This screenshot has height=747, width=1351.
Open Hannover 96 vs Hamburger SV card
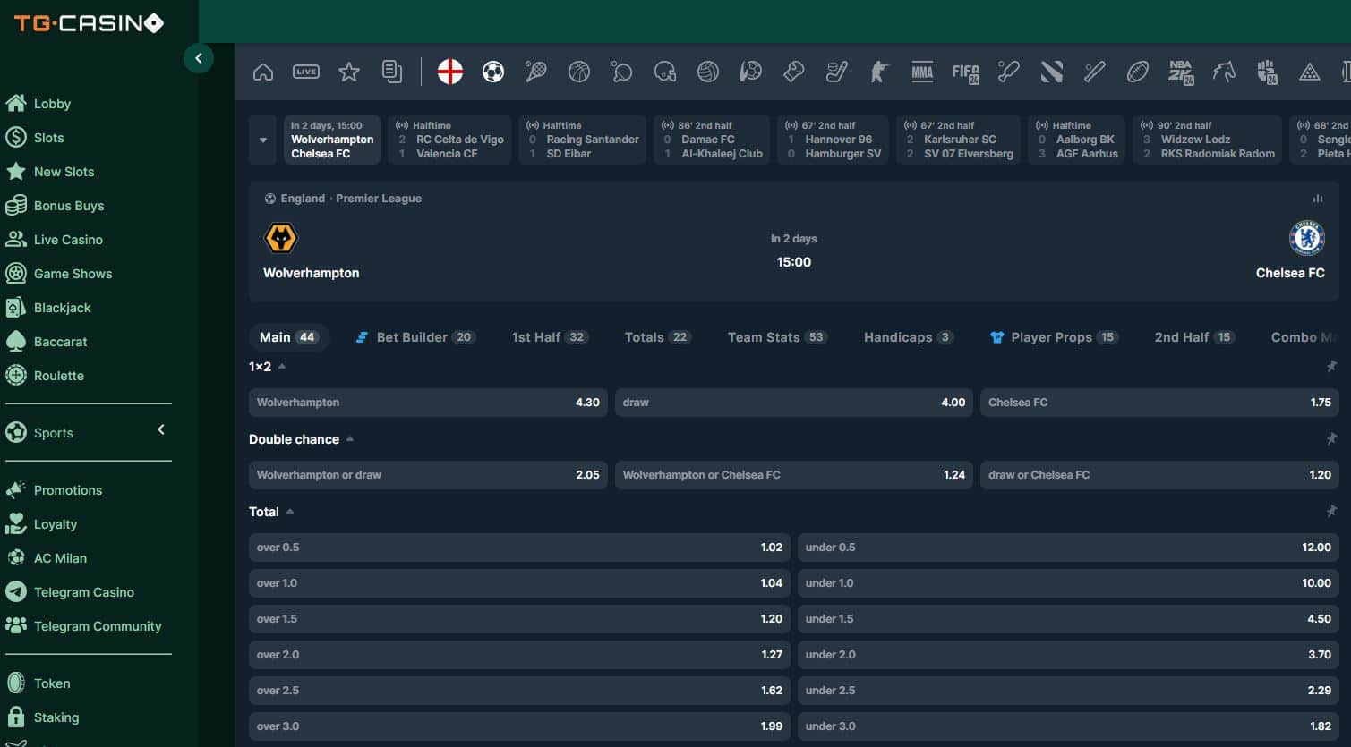click(833, 140)
